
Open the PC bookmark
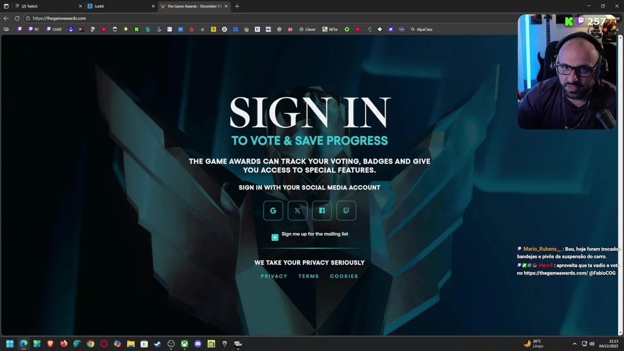coord(34,29)
